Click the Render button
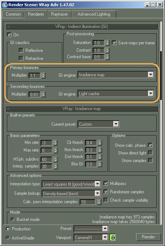 tap(148, 237)
